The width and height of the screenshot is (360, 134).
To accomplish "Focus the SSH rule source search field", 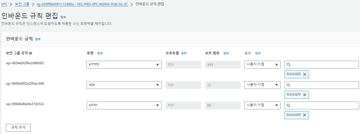I will (x=324, y=85).
